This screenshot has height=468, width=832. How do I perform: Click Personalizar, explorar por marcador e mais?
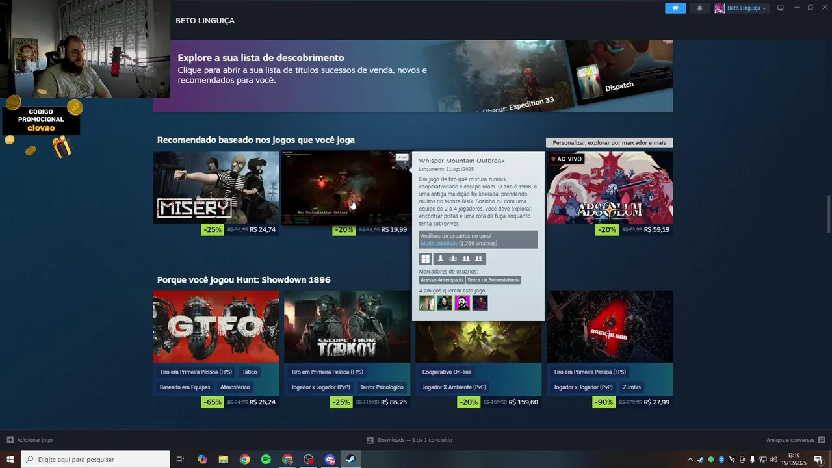pyautogui.click(x=609, y=142)
